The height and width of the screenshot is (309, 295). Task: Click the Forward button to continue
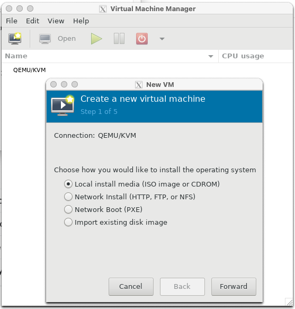click(234, 287)
